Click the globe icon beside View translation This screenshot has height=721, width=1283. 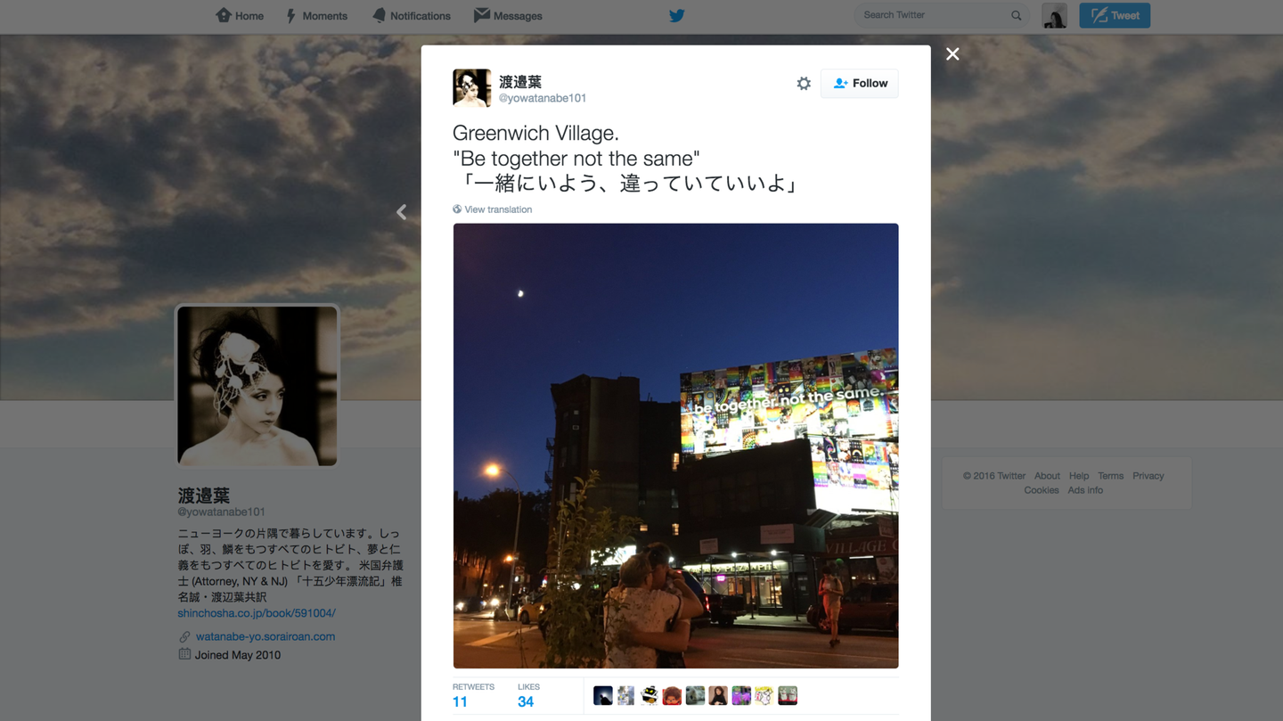pos(457,209)
